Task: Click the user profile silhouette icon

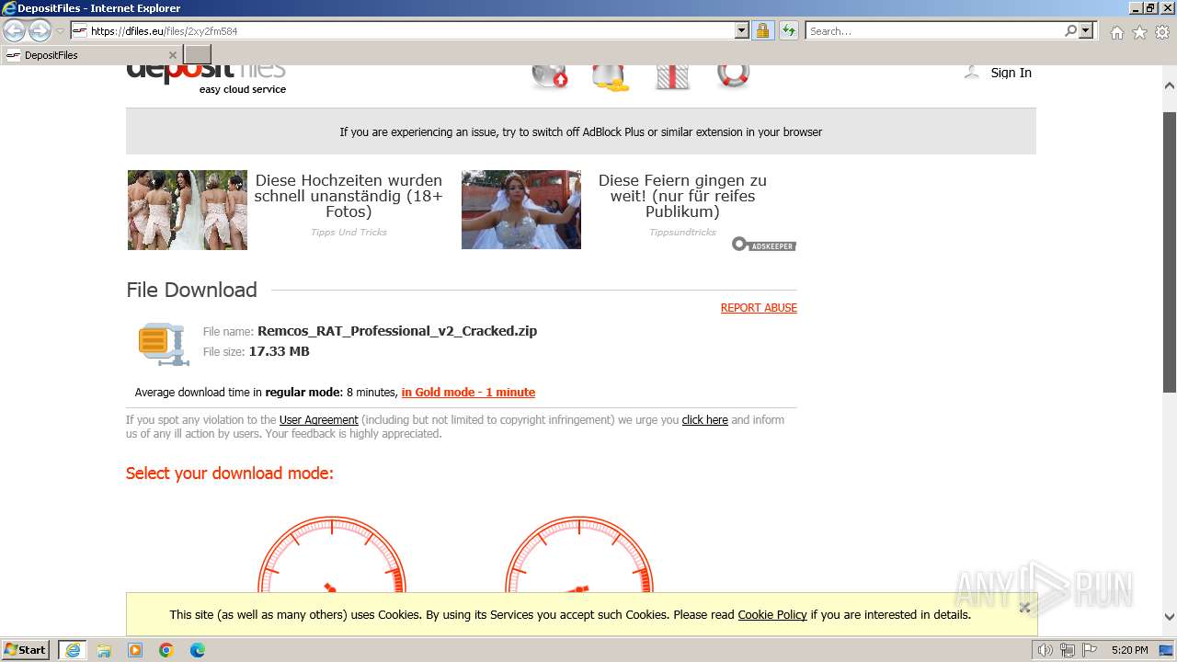Action: 971,72
